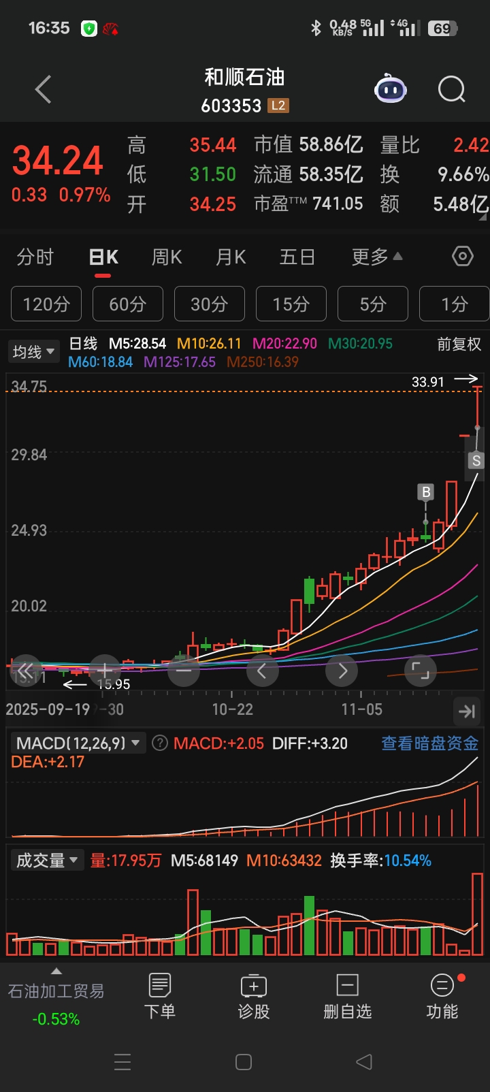Open chart settings hexagon icon
The image size is (490, 1092).
463,257
